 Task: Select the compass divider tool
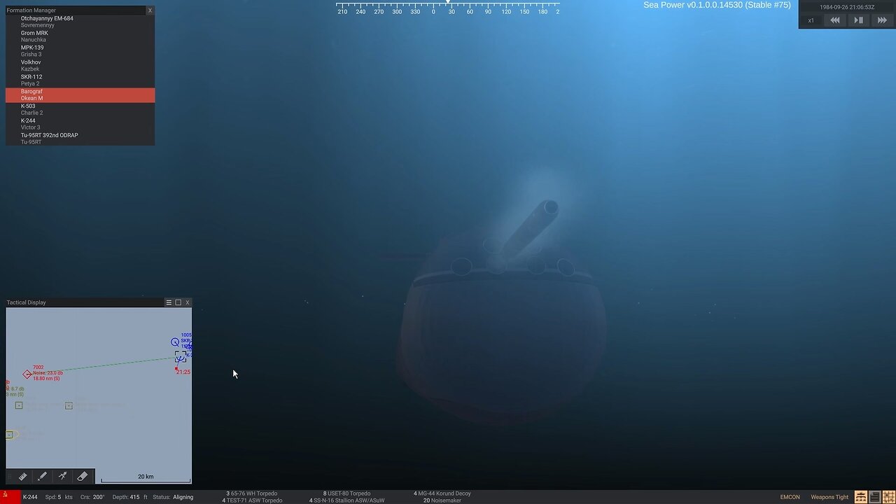pyautogui.click(x=62, y=476)
